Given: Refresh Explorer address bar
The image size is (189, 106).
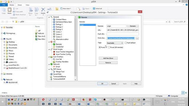Looking at the screenshot, I should 170,22.
